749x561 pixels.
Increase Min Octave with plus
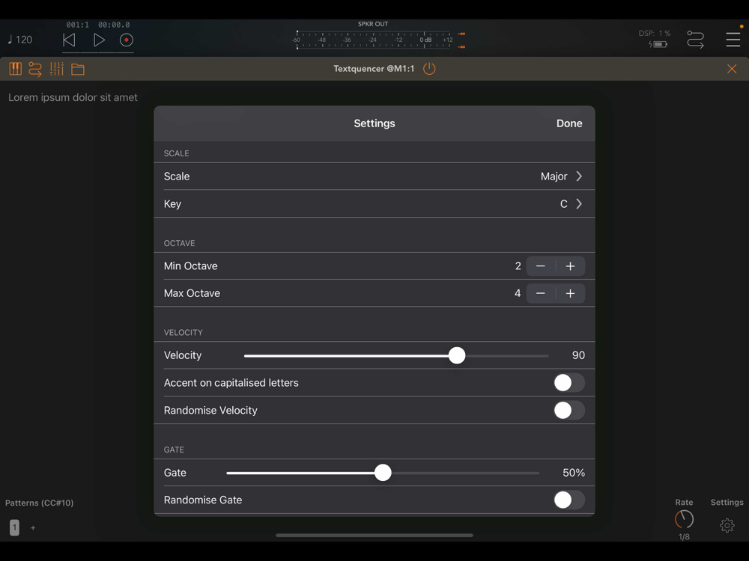point(570,266)
